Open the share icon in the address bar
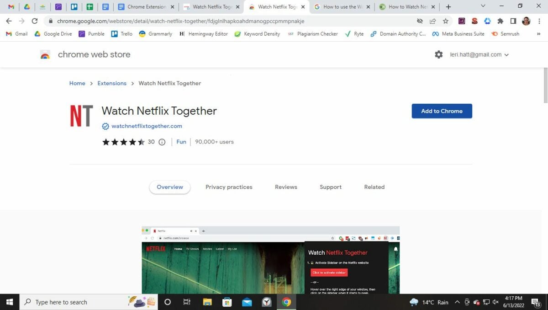Screen dimensions: 548x310 coord(432,21)
